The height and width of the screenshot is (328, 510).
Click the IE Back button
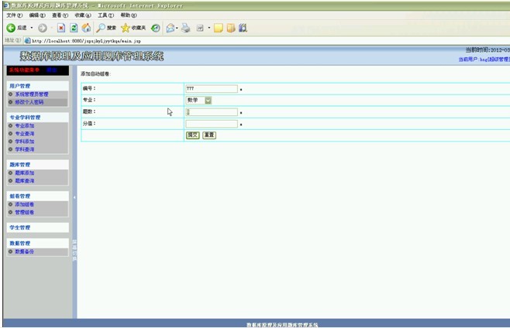tap(16, 28)
